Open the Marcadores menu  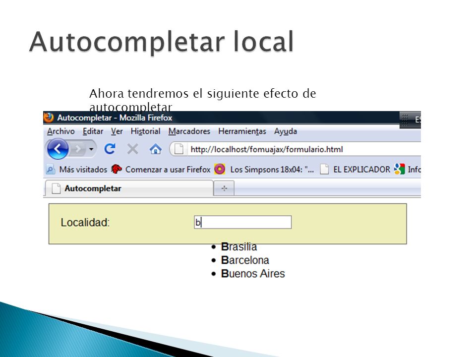[x=189, y=131]
